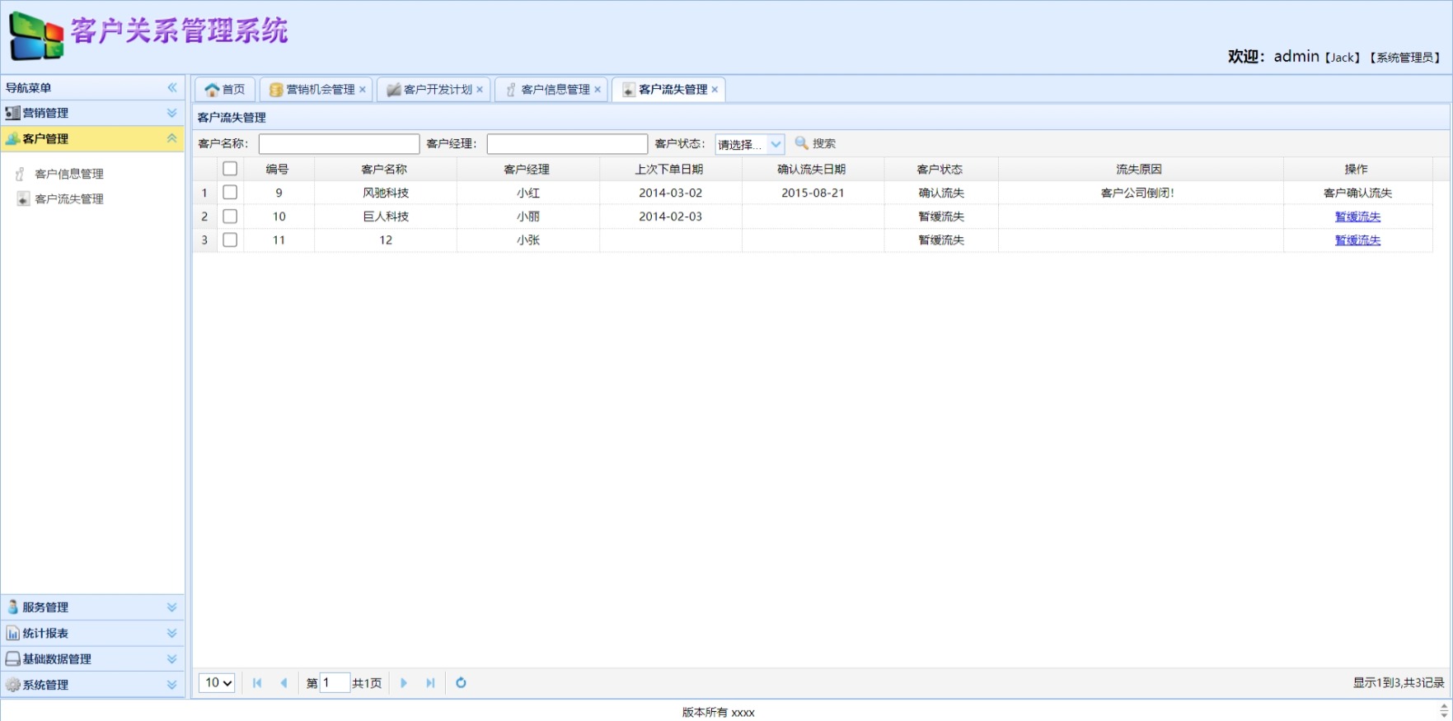This screenshot has height=721, width=1453.
Task: Switch to the 首页 tab
Action: 225,90
